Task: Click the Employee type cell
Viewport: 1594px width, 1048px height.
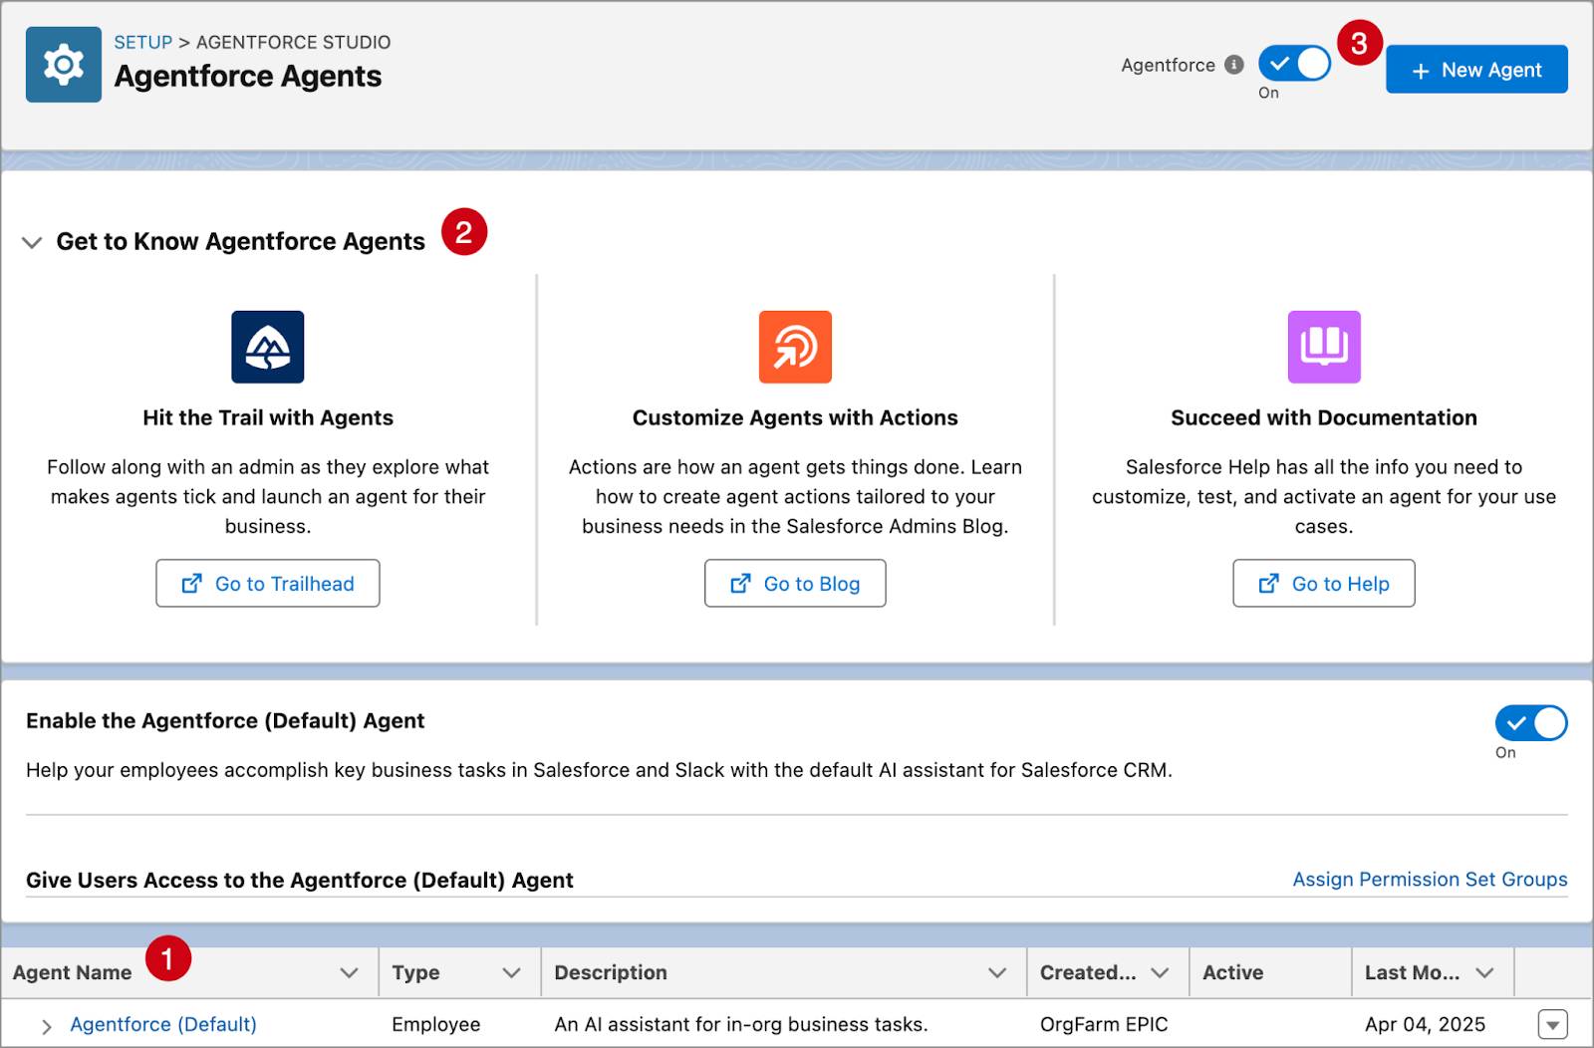Action: (436, 1025)
